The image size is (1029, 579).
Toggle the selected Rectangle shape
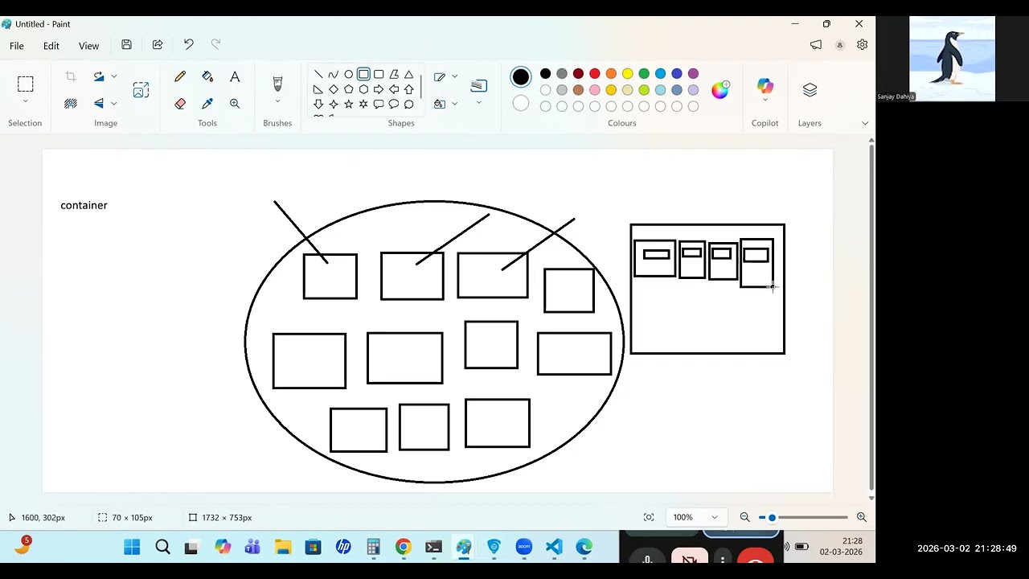363,74
